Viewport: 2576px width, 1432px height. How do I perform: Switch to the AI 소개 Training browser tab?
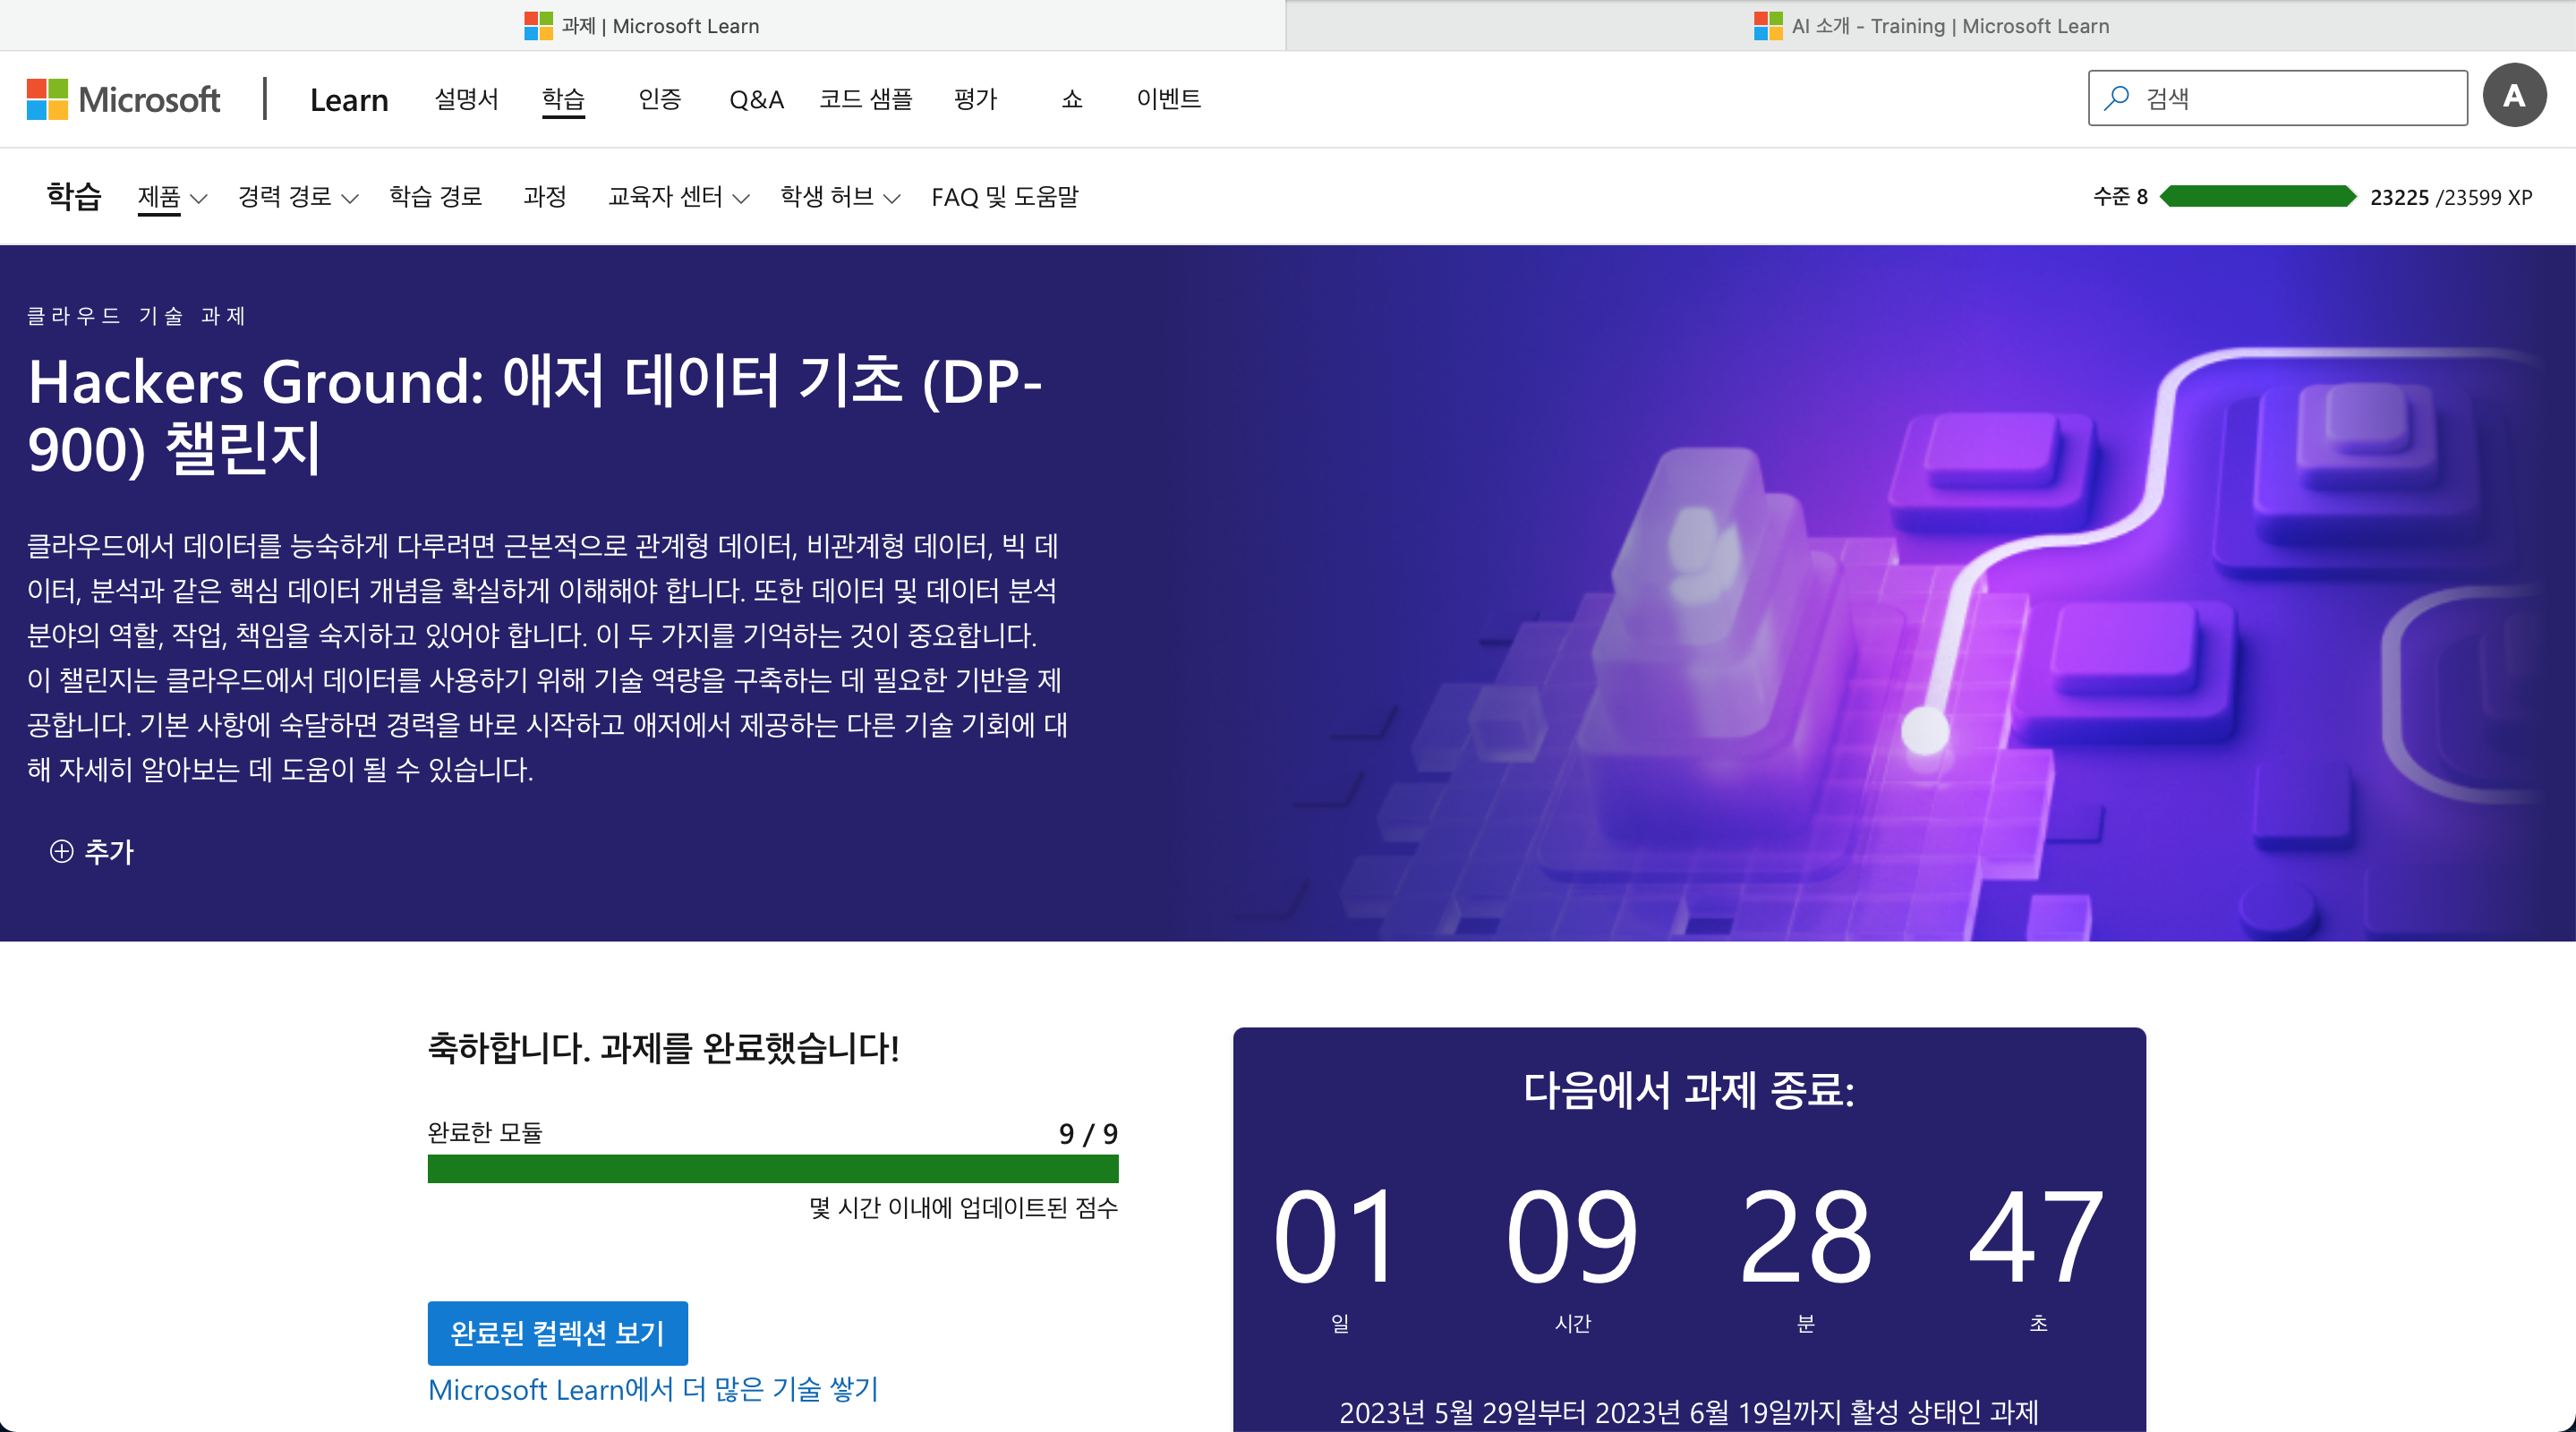click(1930, 25)
